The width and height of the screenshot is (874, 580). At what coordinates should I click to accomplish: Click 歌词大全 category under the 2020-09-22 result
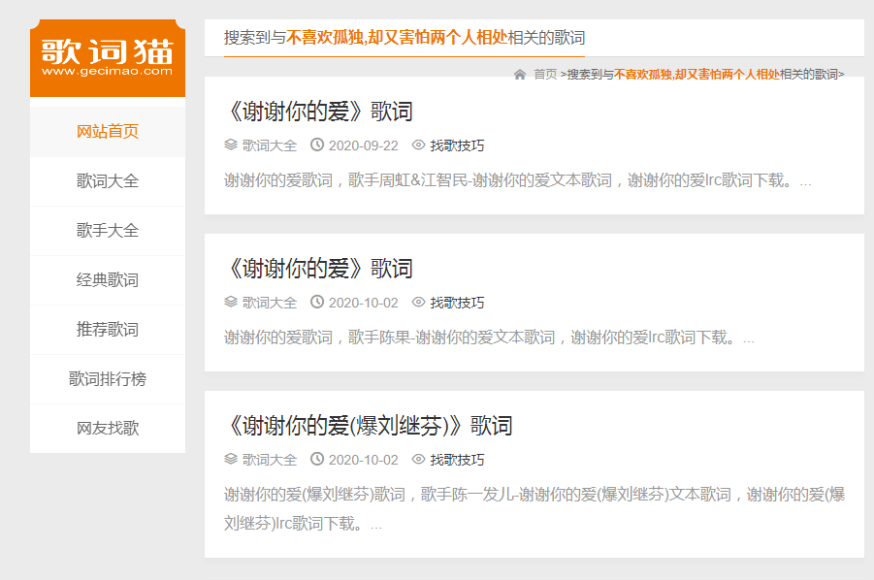(x=270, y=146)
